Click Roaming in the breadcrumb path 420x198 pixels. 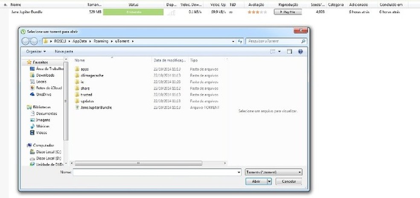[101, 41]
